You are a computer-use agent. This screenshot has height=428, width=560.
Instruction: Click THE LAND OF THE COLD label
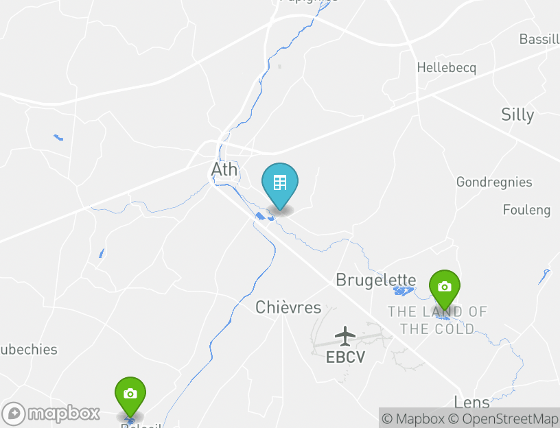pyautogui.click(x=437, y=320)
